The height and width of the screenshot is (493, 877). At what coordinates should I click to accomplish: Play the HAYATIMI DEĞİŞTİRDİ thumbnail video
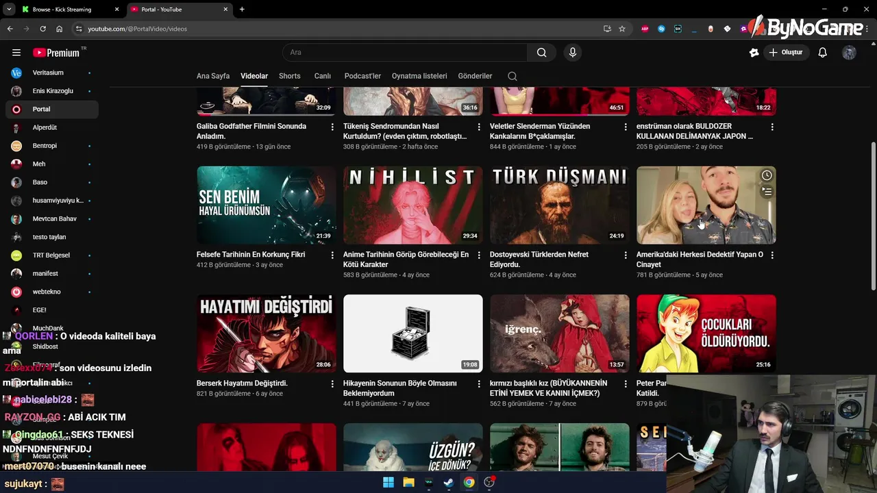267,333
